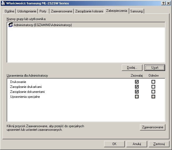Switch to the Samsung tab
The width and height of the screenshot is (172, 150).
pos(136,11)
